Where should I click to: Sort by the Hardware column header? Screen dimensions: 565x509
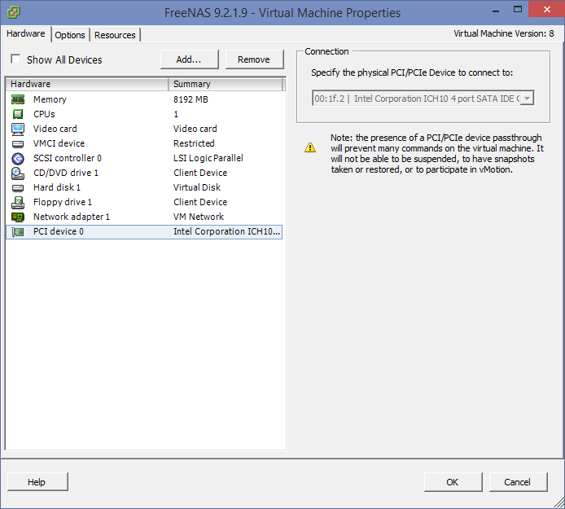[87, 84]
